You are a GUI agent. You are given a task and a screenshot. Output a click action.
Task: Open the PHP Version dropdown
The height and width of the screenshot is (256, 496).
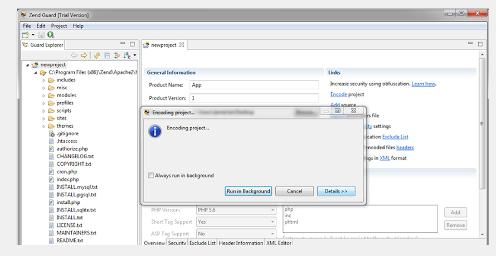[x=236, y=210]
